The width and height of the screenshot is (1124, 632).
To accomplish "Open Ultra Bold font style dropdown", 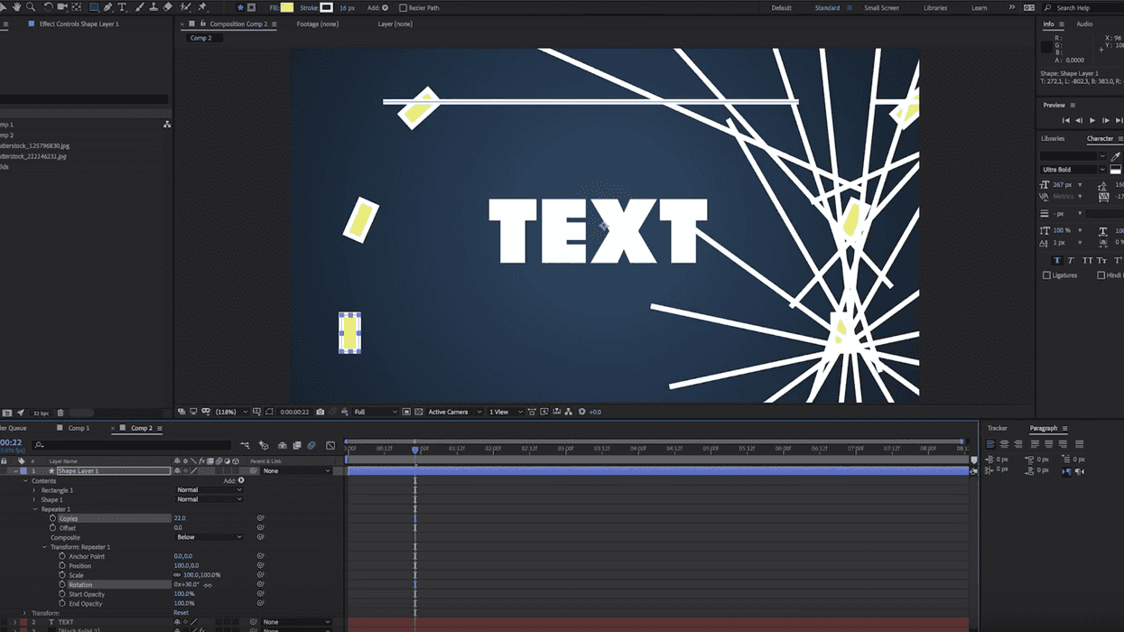I will coord(1073,170).
